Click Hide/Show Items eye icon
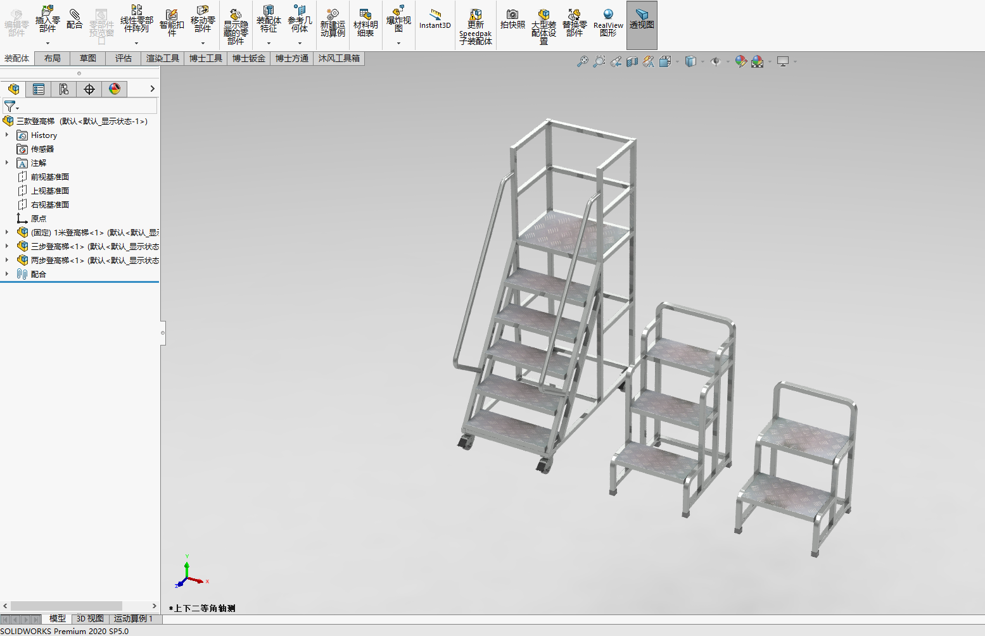The height and width of the screenshot is (636, 985). click(x=716, y=61)
